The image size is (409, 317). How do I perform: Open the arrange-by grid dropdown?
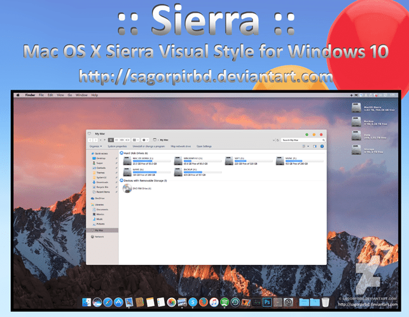tap(135, 140)
